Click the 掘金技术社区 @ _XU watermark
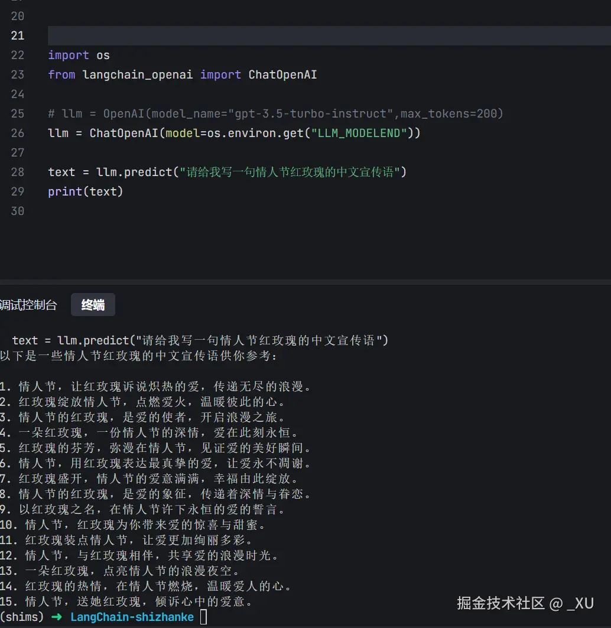Image resolution: width=611 pixels, height=628 pixels. (x=526, y=603)
